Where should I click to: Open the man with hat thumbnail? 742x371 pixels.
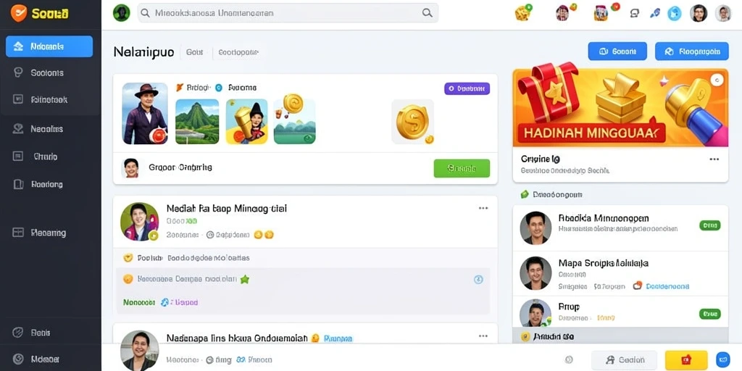[x=145, y=114]
